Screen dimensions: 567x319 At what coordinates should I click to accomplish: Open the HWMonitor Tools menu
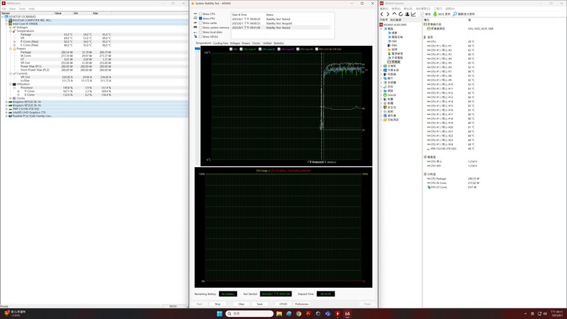pos(22,9)
